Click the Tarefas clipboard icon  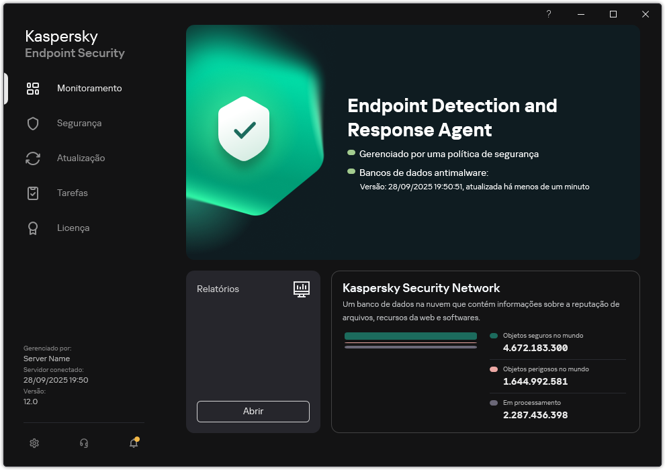pyautogui.click(x=33, y=193)
